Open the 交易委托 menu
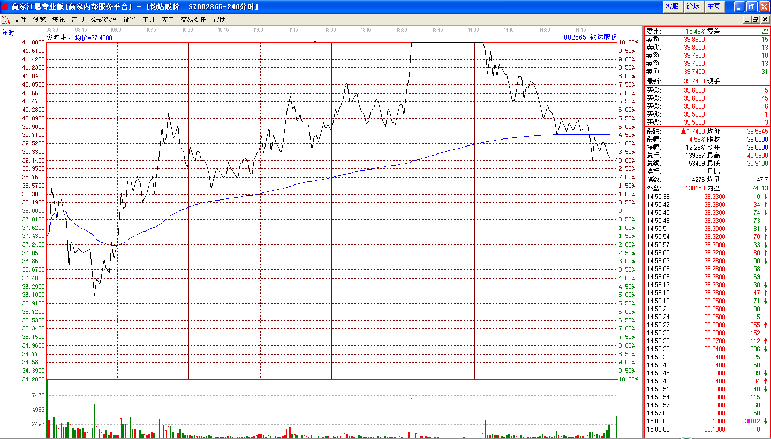771x439 pixels. [x=193, y=19]
